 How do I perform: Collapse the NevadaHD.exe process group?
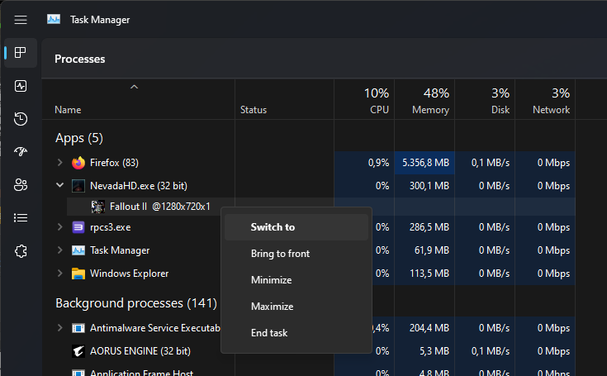[60, 185]
